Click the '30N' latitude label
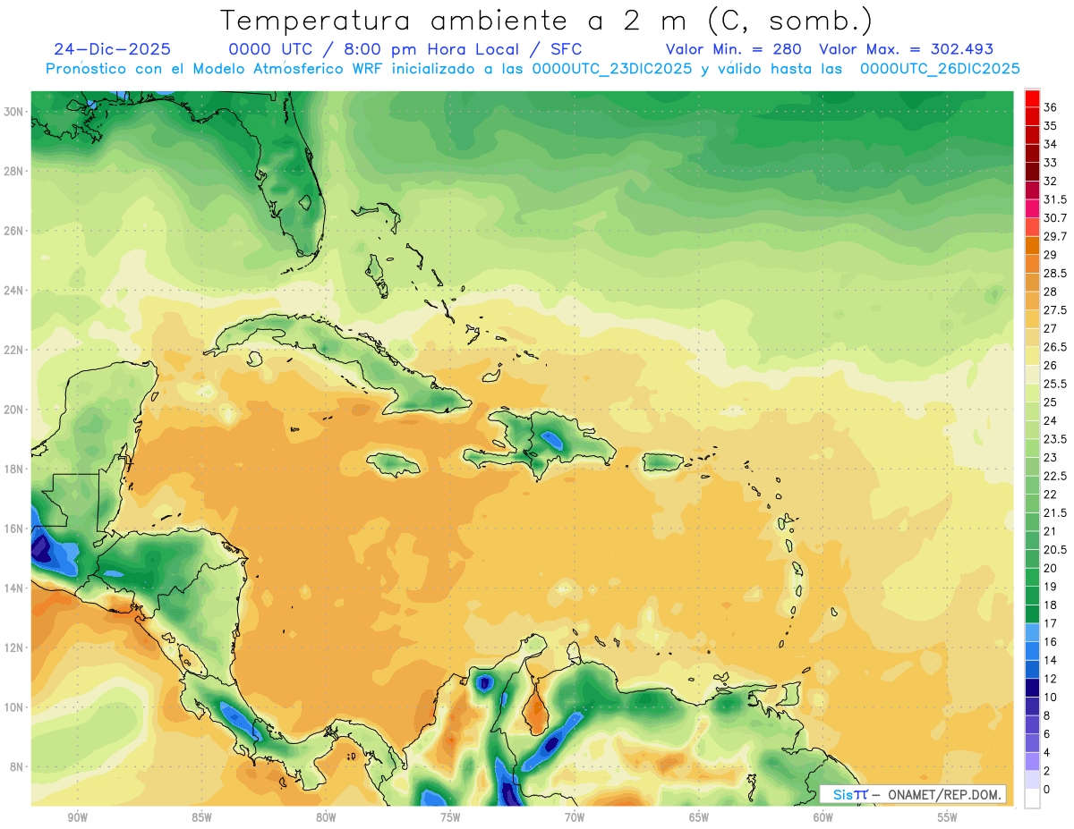1074x829 pixels. pos(14,112)
